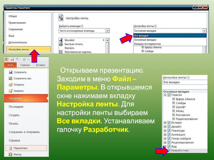This screenshot has width=214, height=160.
Task: Click the Redo icon in quick access toolbar
Action: pos(24,59)
